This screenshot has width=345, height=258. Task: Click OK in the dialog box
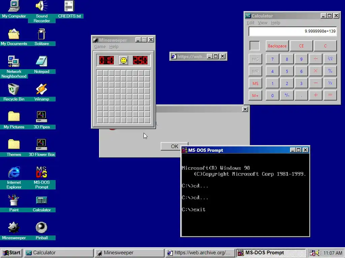tap(174, 146)
